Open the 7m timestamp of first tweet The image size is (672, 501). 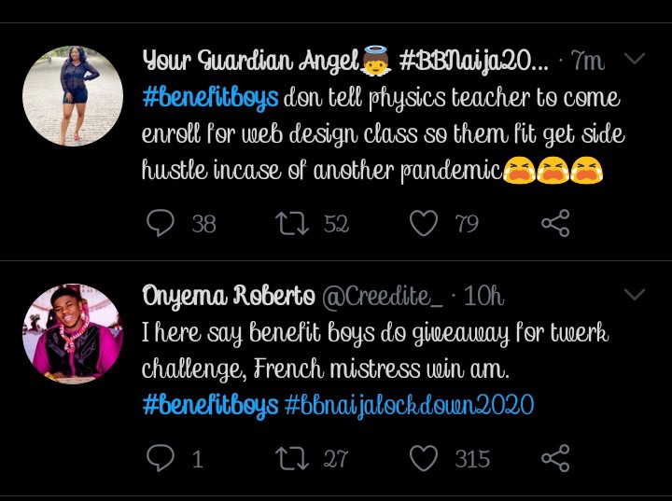tap(588, 62)
